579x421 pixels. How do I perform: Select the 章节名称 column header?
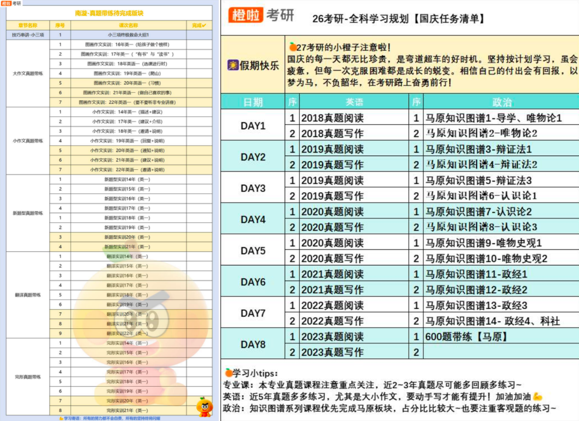[28, 26]
